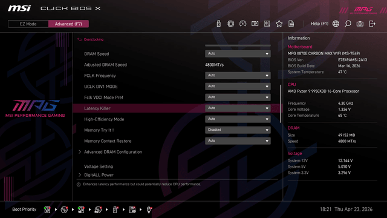
Task: Select the High-Efficiency Mode label
Action: (104, 119)
